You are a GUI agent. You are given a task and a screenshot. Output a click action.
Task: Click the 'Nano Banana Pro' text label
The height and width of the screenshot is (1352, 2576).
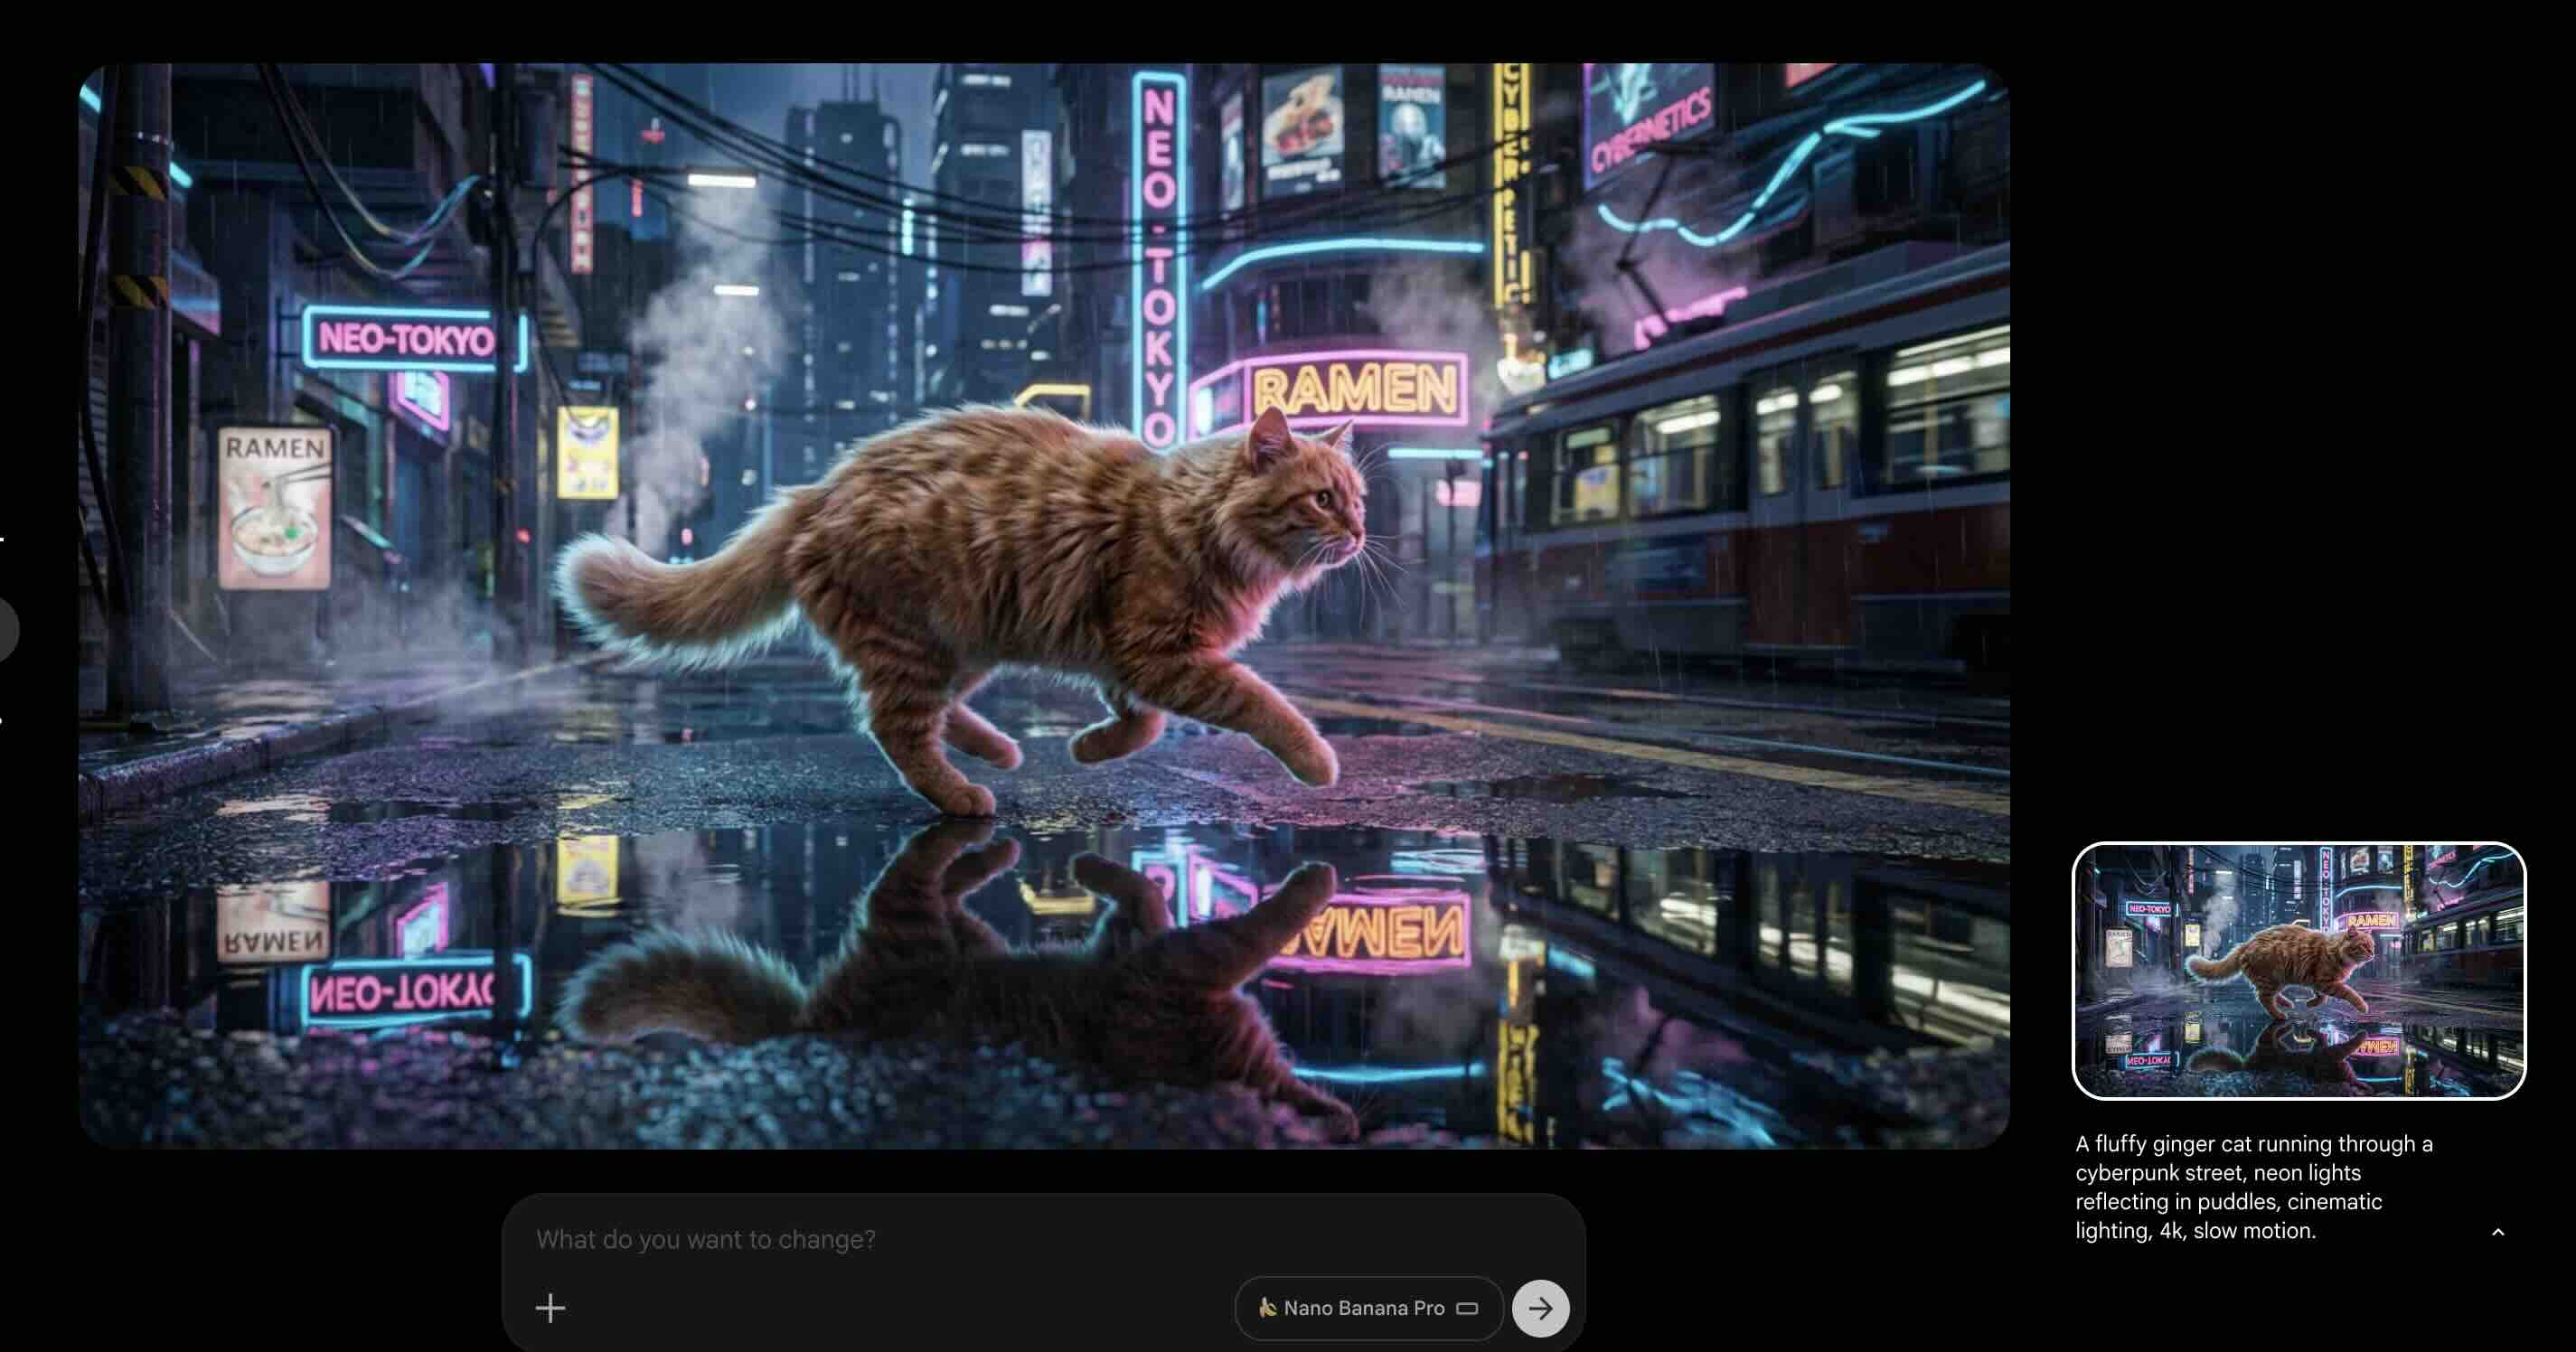pos(1364,1308)
